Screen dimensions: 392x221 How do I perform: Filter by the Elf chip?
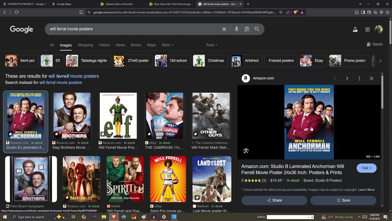[52, 61]
